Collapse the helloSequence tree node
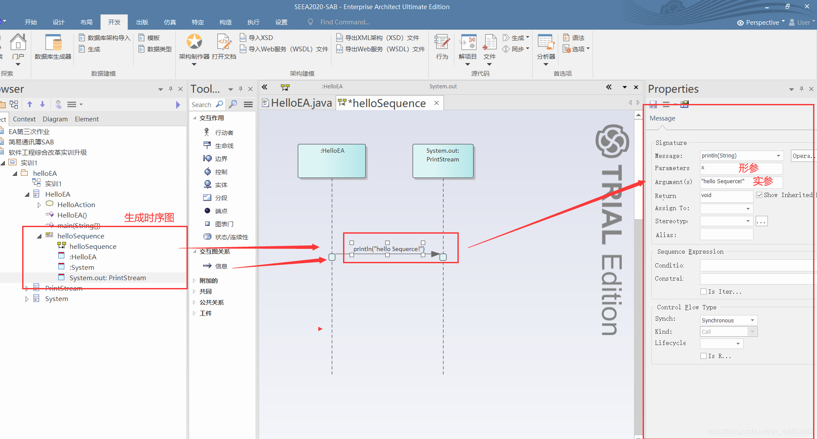Image resolution: width=817 pixels, height=439 pixels. pos(39,236)
